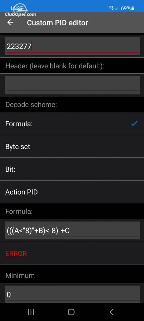Choose the Action PID decode scheme
This screenshot has height=321, width=144.
pos(72,192)
